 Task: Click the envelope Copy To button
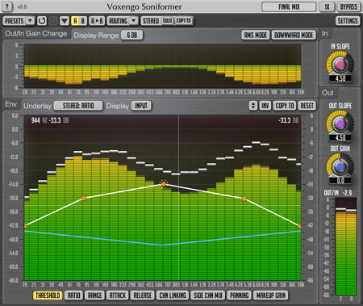(285, 106)
